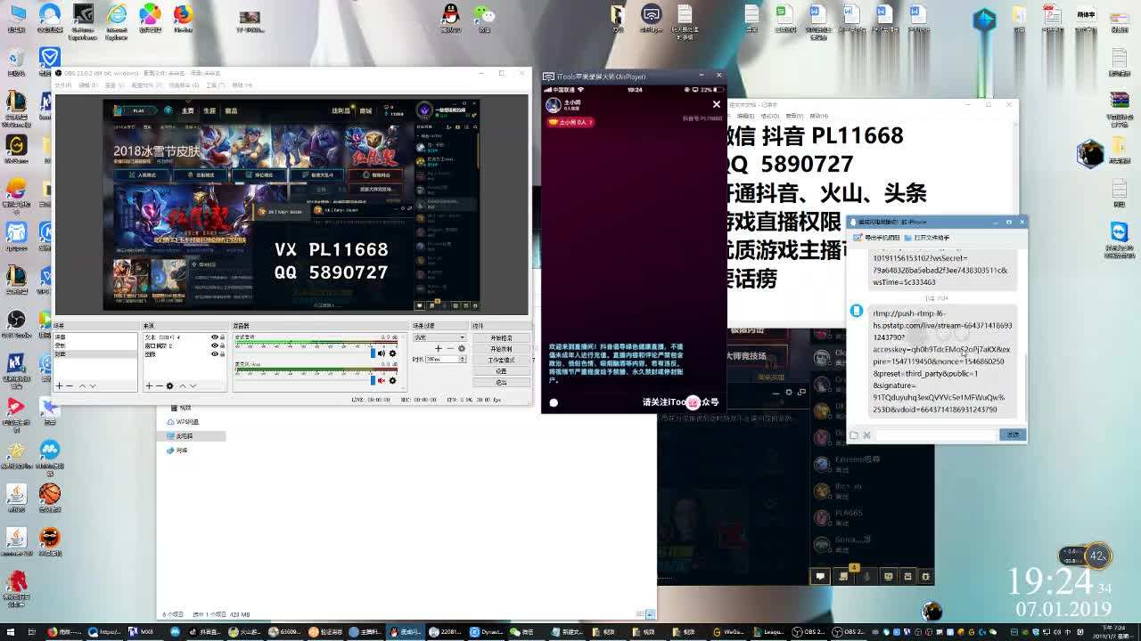Hide the third source in list

coord(214,353)
